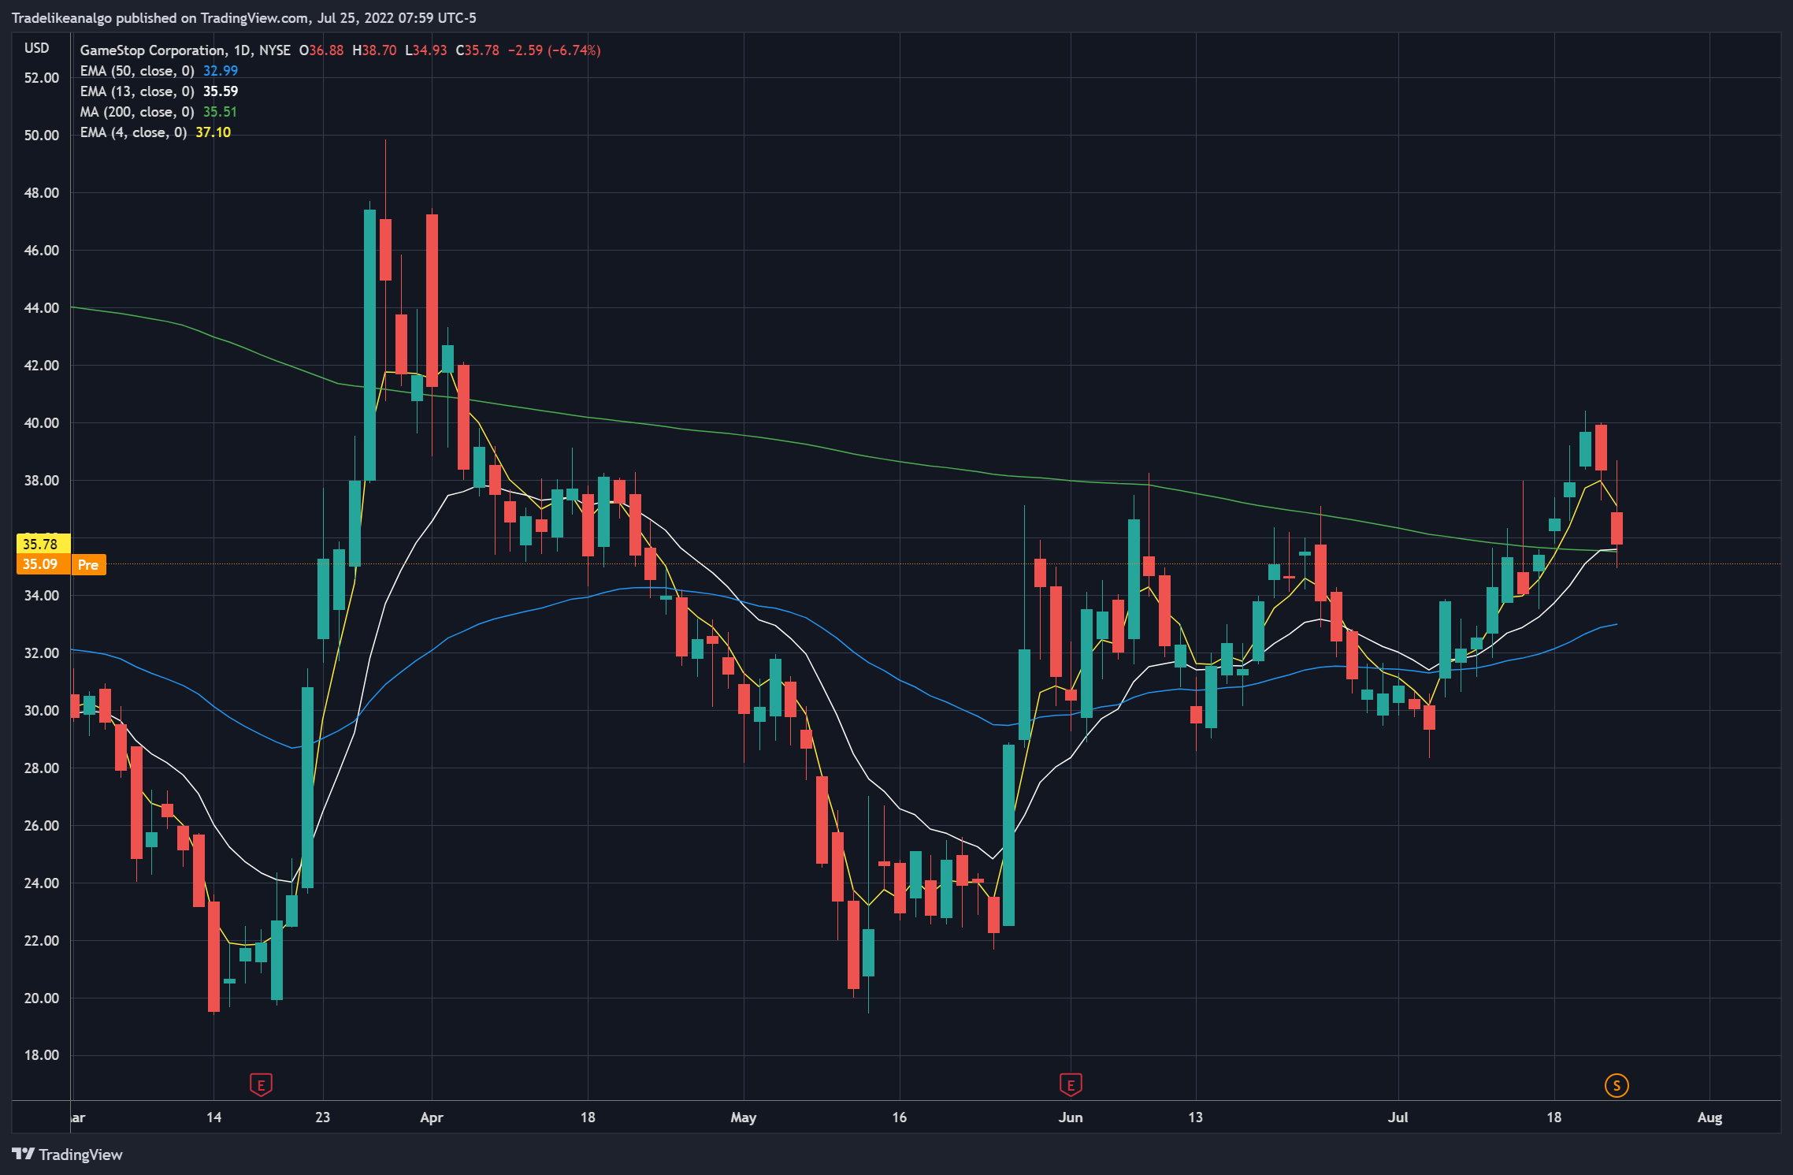Screen dimensions: 1793x1175
Task: Click the open value O36.88
Action: click(x=321, y=50)
